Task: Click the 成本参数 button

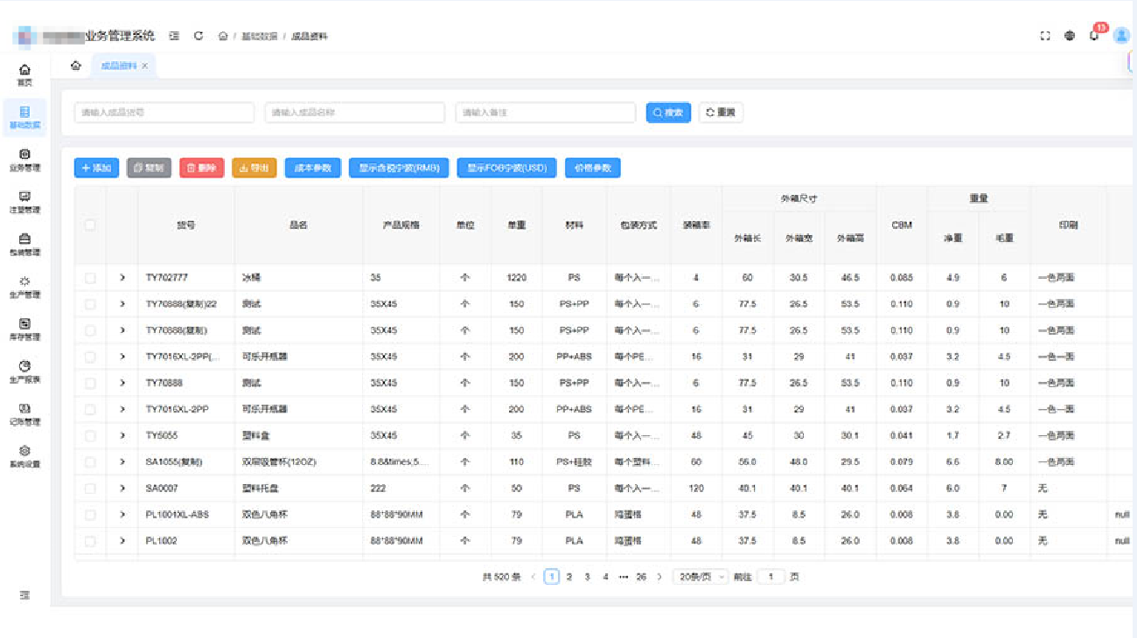Action: 313,168
